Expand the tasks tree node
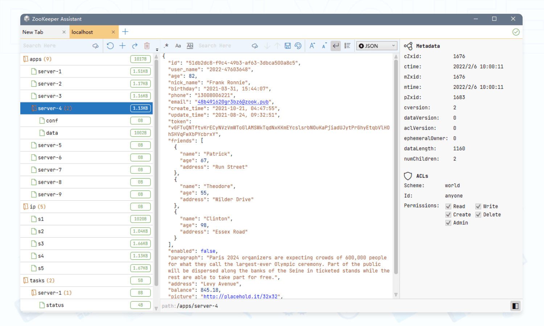Screen dimensions: 544x326 (26, 280)
